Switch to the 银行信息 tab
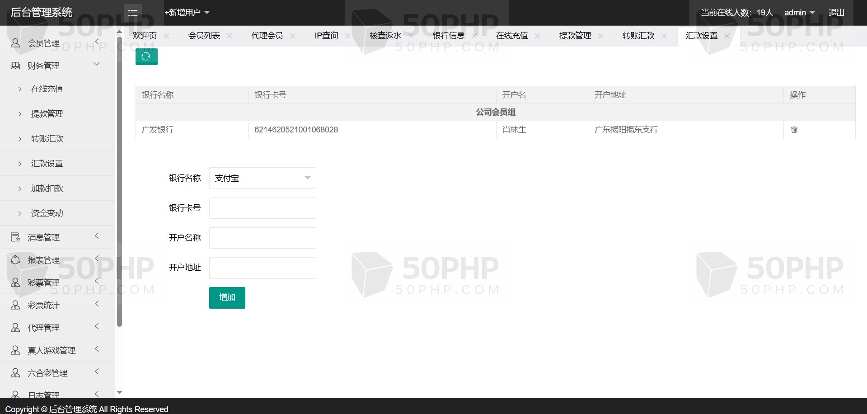The height and width of the screenshot is (414, 867). [448, 36]
